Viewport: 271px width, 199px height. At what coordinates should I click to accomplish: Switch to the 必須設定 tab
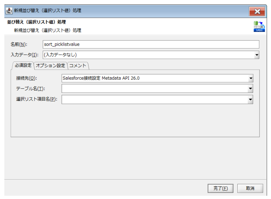(22, 65)
